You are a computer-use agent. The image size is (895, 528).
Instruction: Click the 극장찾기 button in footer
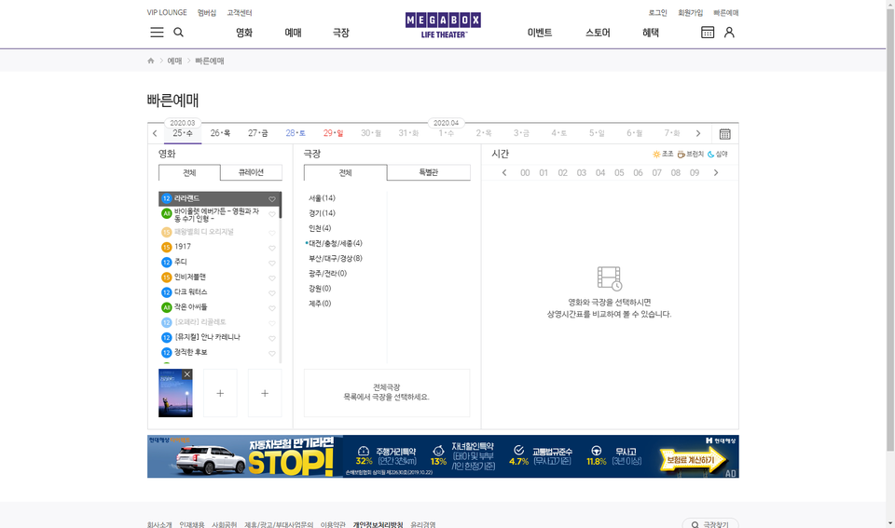[710, 524]
